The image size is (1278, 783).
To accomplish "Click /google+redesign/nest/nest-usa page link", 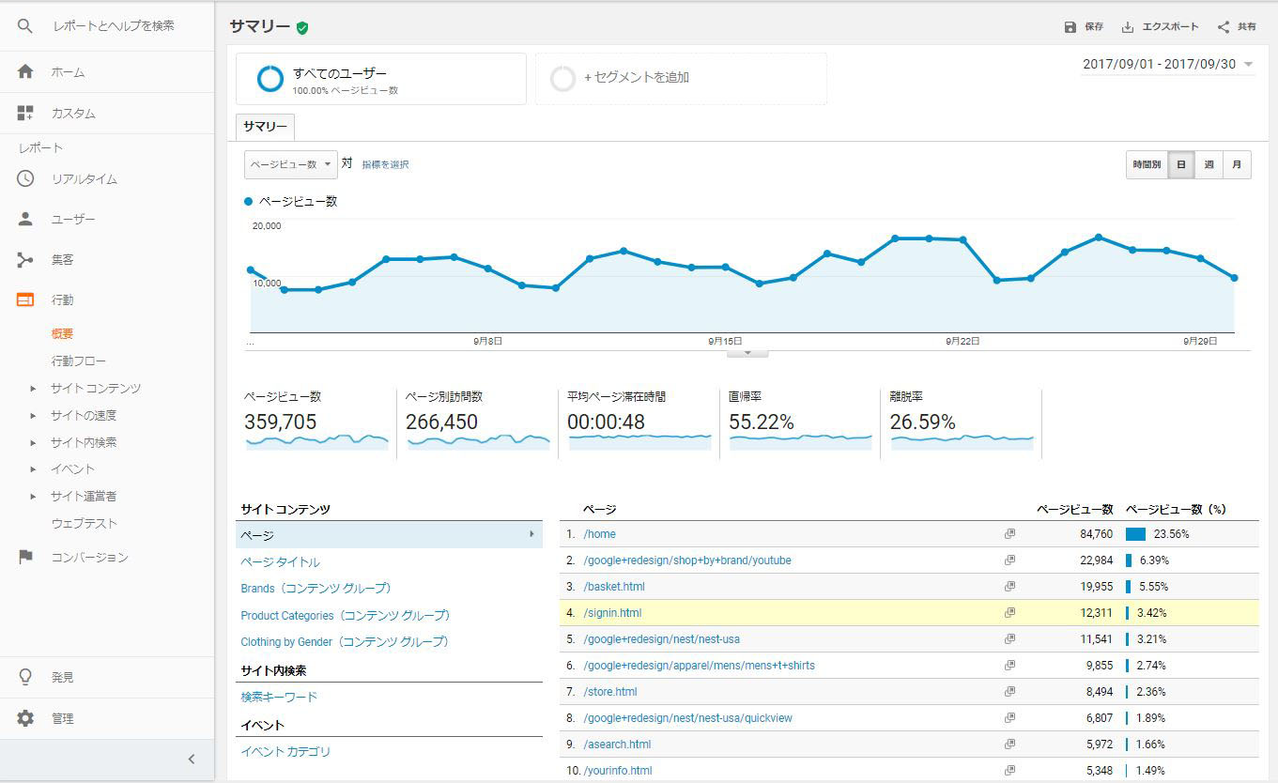I will [661, 639].
